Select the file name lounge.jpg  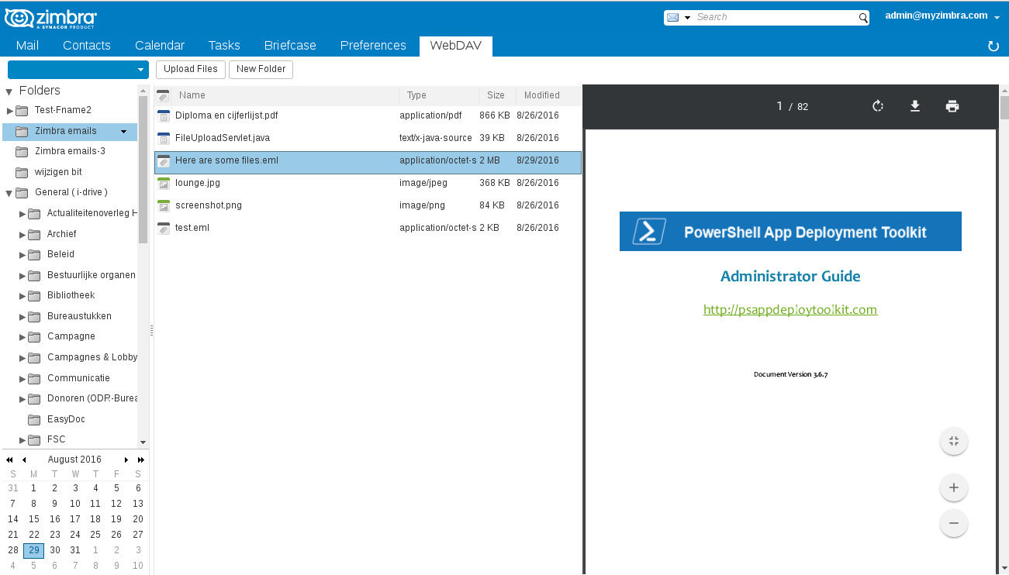[198, 183]
